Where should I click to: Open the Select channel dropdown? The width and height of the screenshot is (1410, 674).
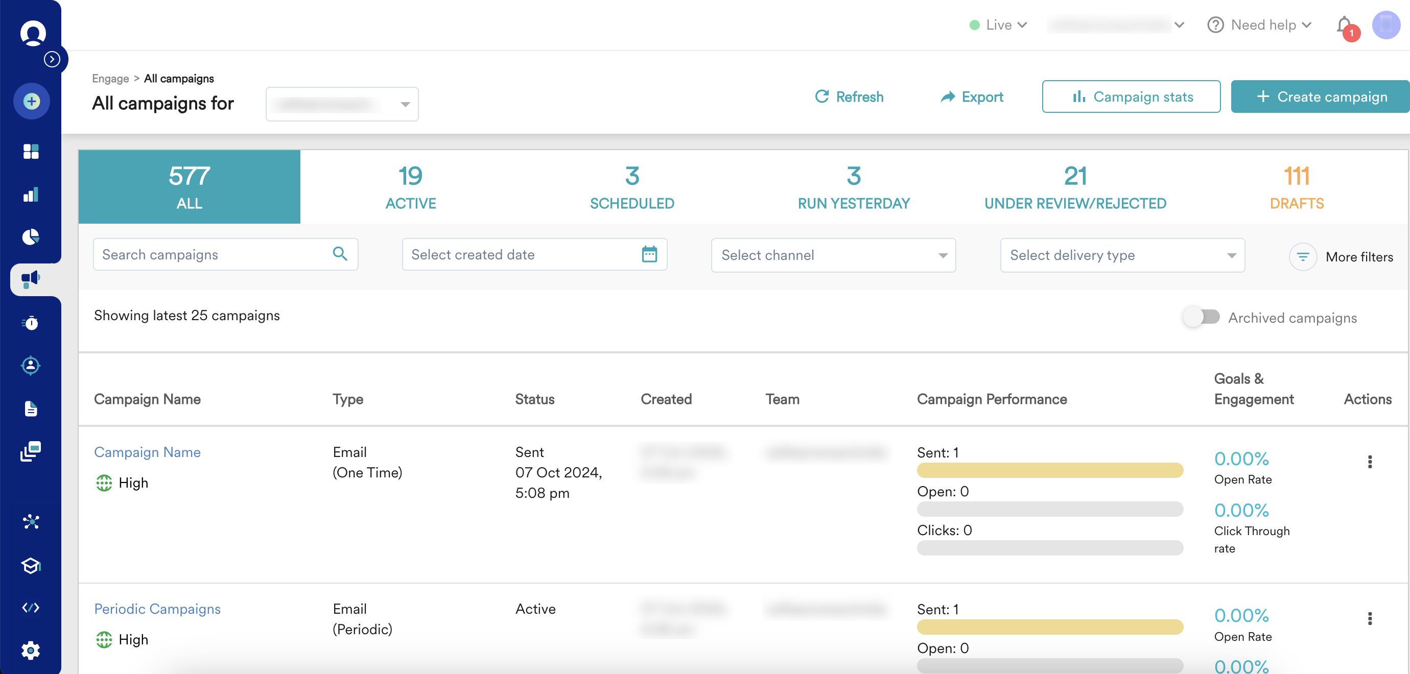[833, 255]
